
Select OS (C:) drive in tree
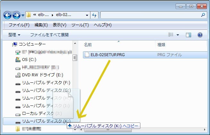(x=29, y=60)
